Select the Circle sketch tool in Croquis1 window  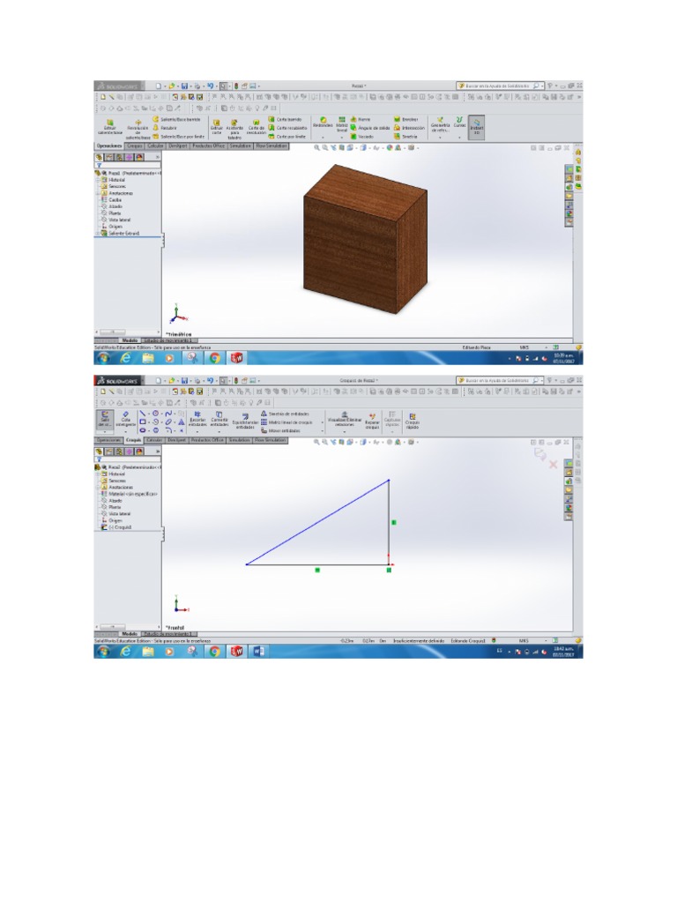[155, 414]
